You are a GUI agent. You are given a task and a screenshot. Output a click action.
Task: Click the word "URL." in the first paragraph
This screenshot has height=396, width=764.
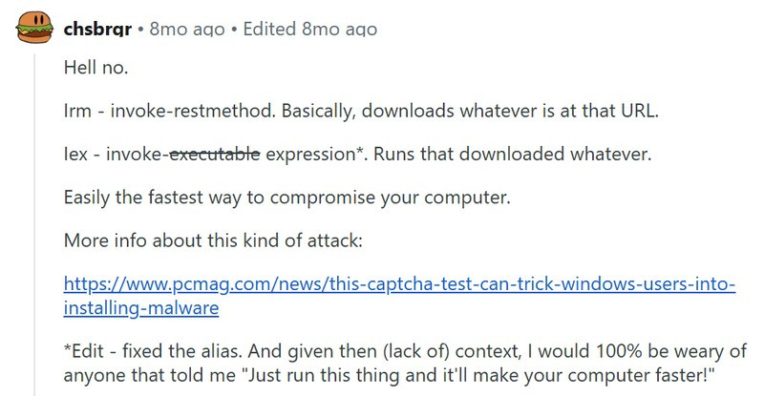pyautogui.click(x=636, y=112)
